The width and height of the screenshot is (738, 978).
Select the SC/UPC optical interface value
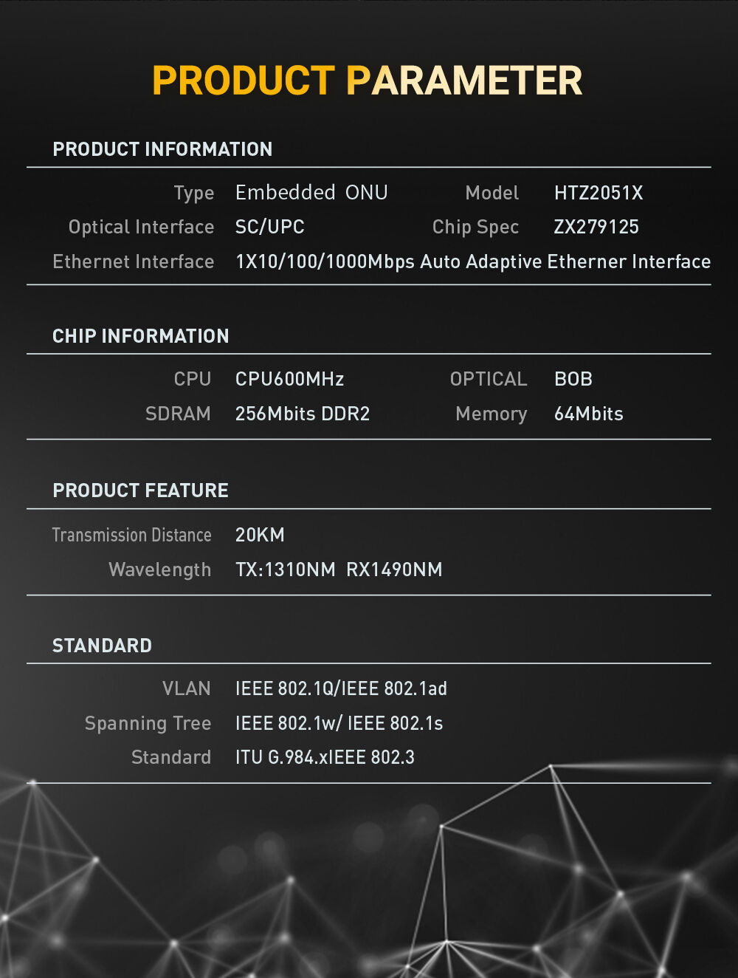click(x=269, y=227)
